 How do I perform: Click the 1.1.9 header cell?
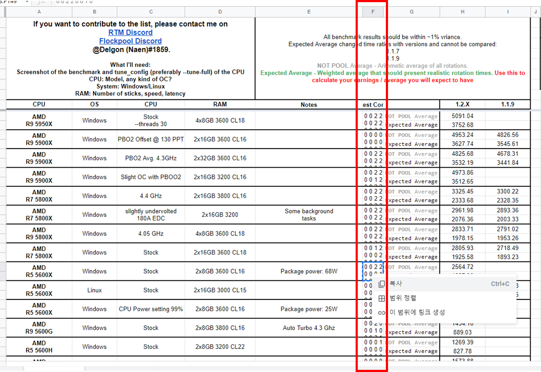click(508, 104)
